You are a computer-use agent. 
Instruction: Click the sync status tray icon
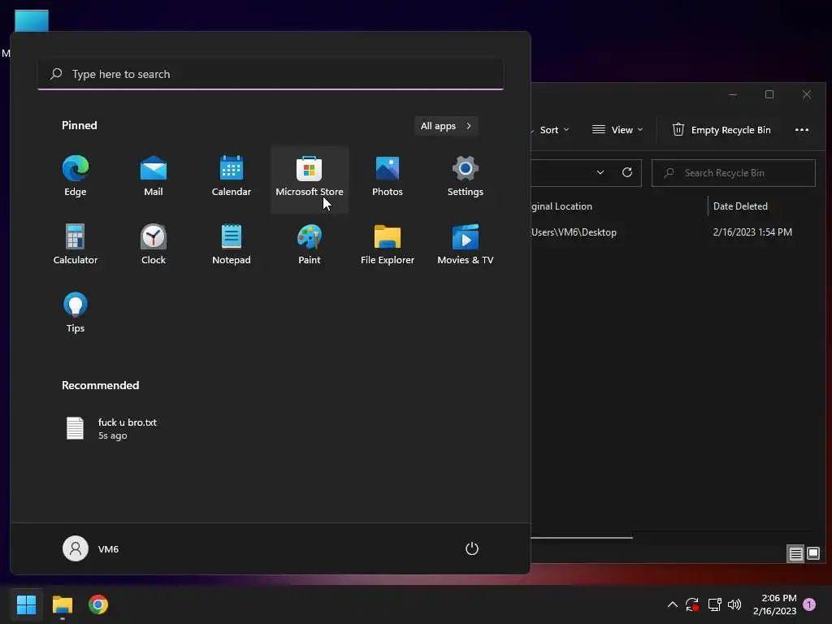(692, 604)
